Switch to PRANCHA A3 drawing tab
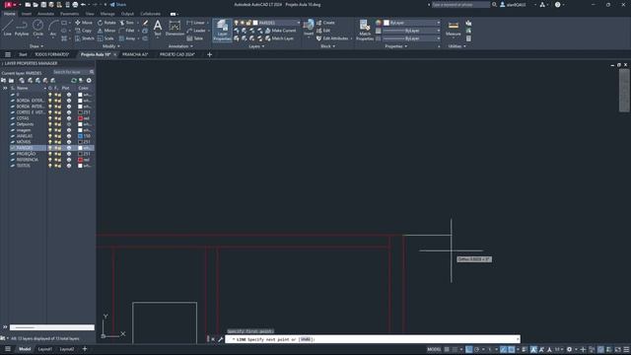Screen dimensions: 631x355 [x=135, y=54]
